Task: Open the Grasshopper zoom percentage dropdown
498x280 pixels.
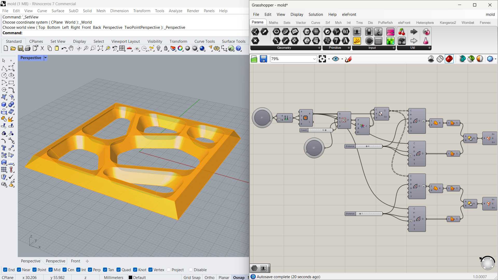Action: tap(314, 59)
